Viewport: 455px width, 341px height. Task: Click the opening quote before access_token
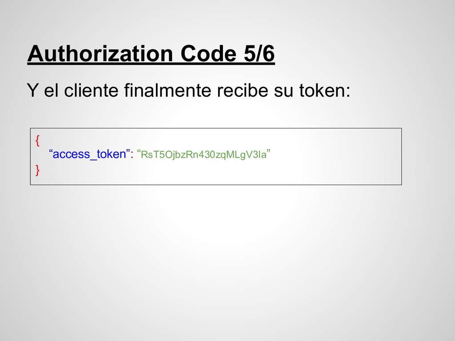coord(51,151)
